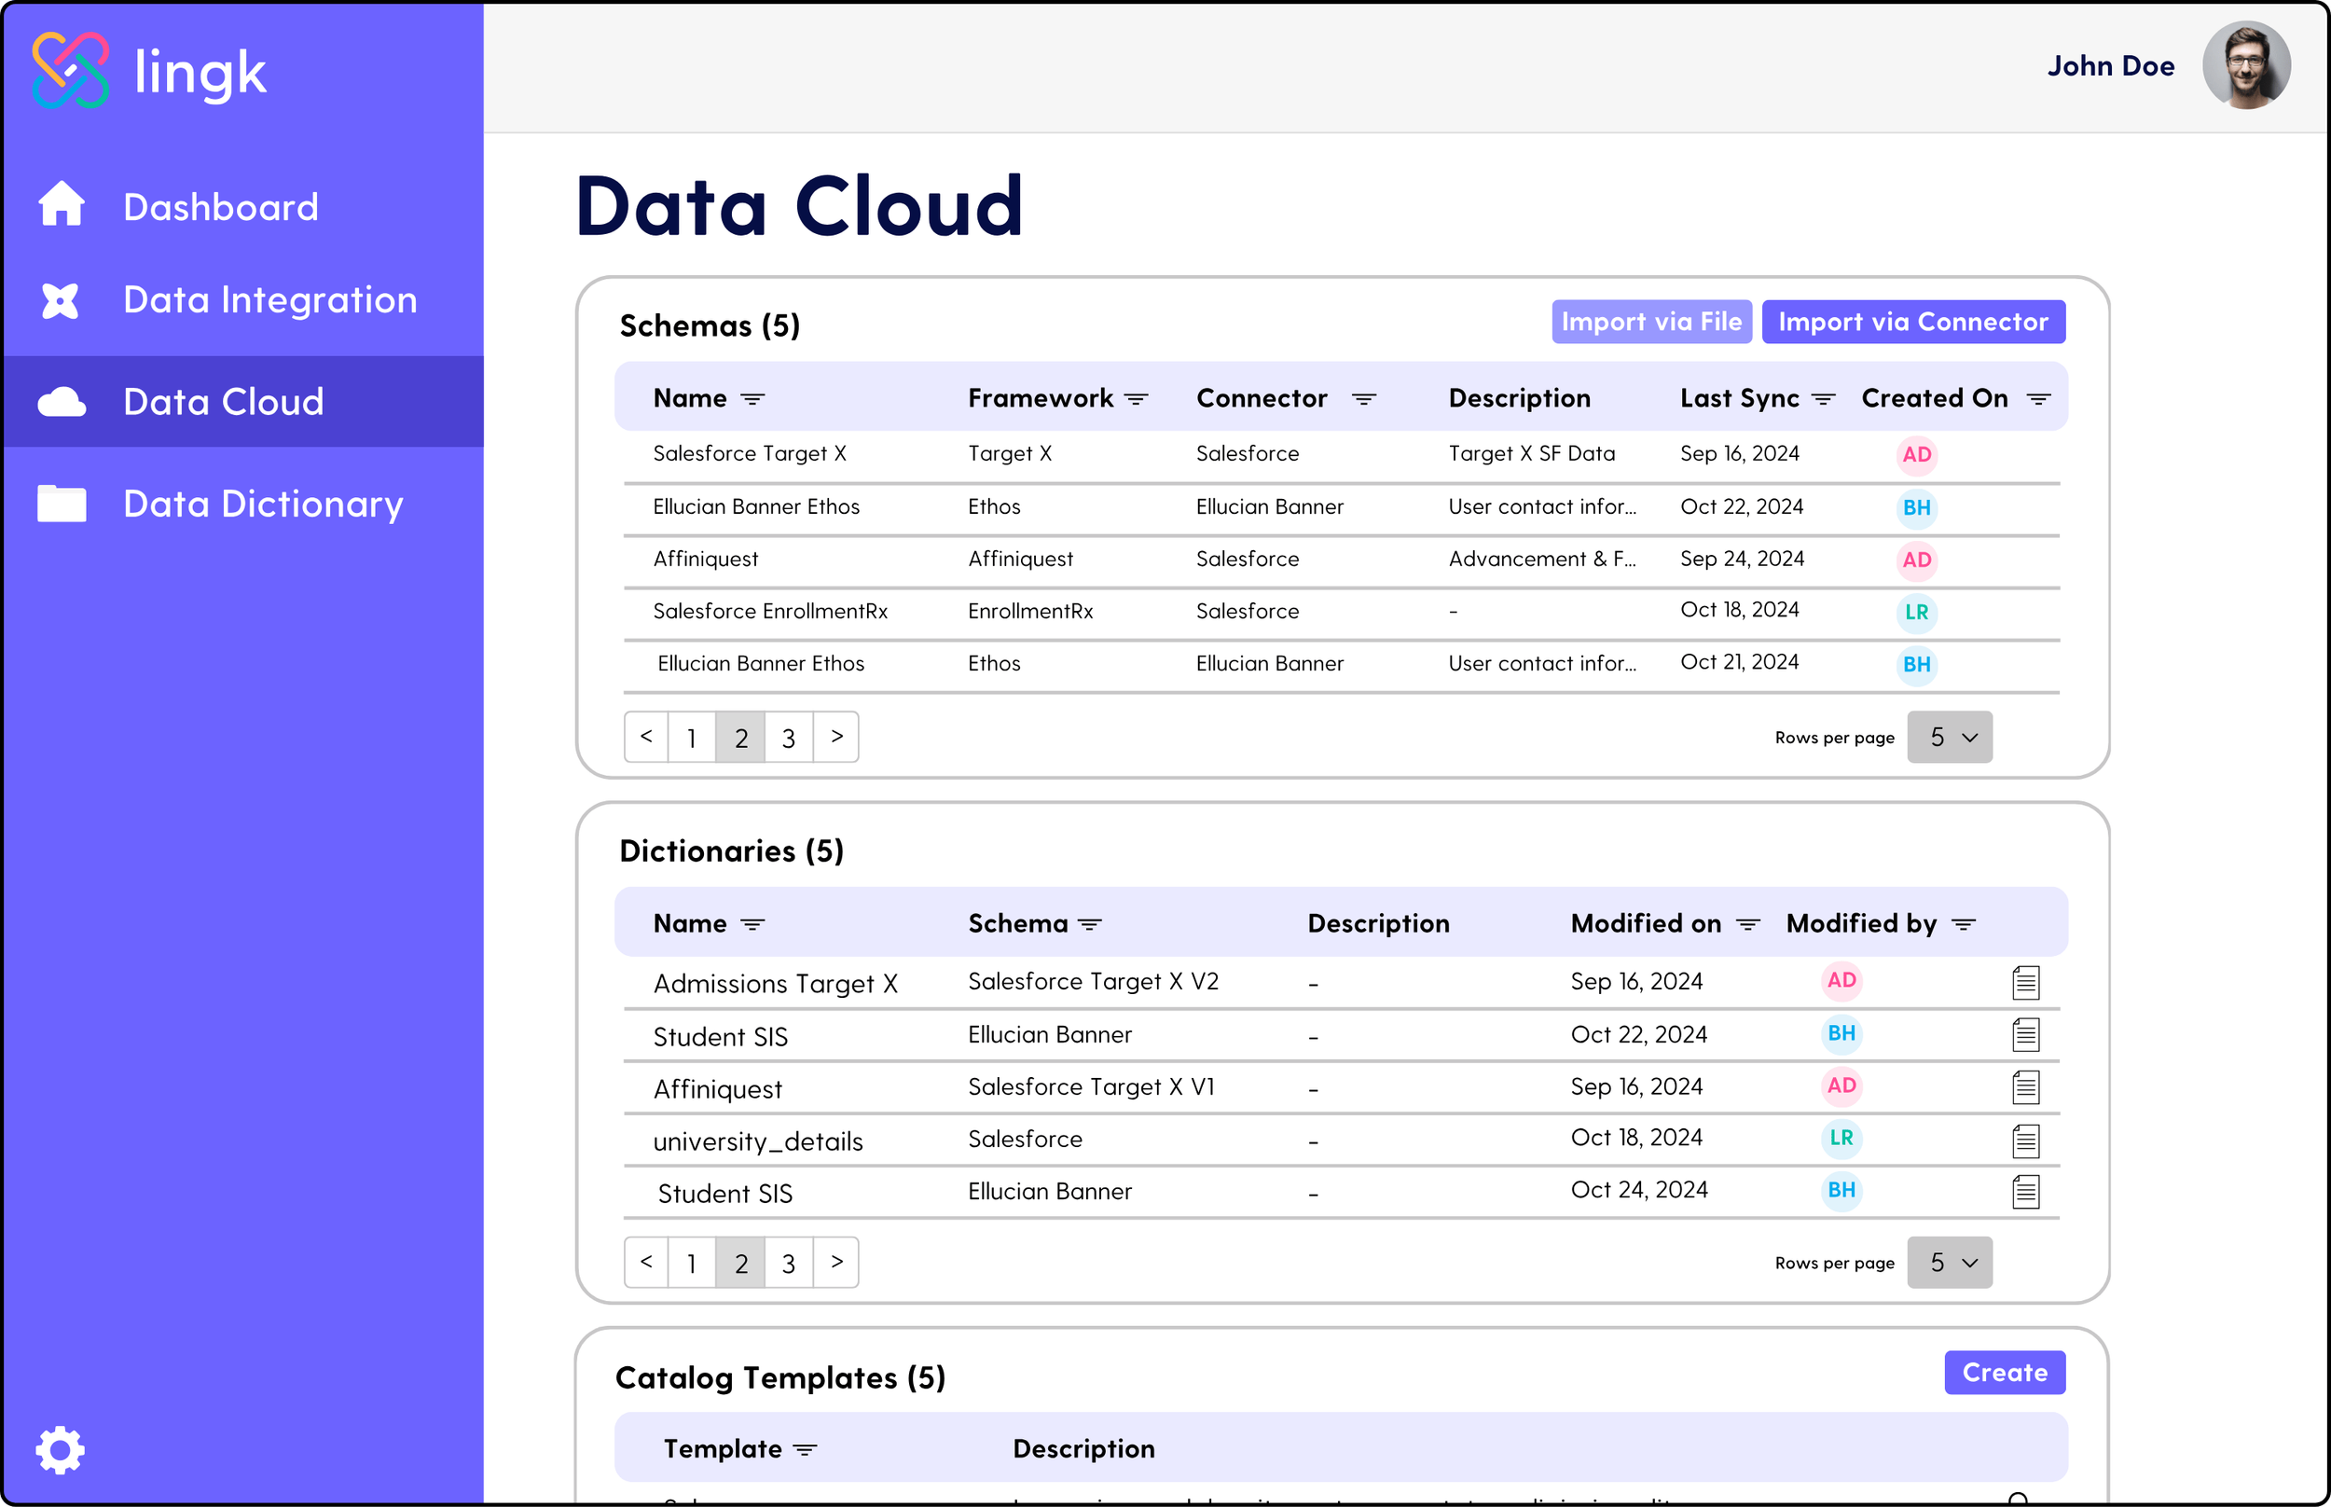Image resolution: width=2331 pixels, height=1507 pixels.
Task: Open Rows per page dropdown in Dictionaries
Action: pos(1950,1263)
